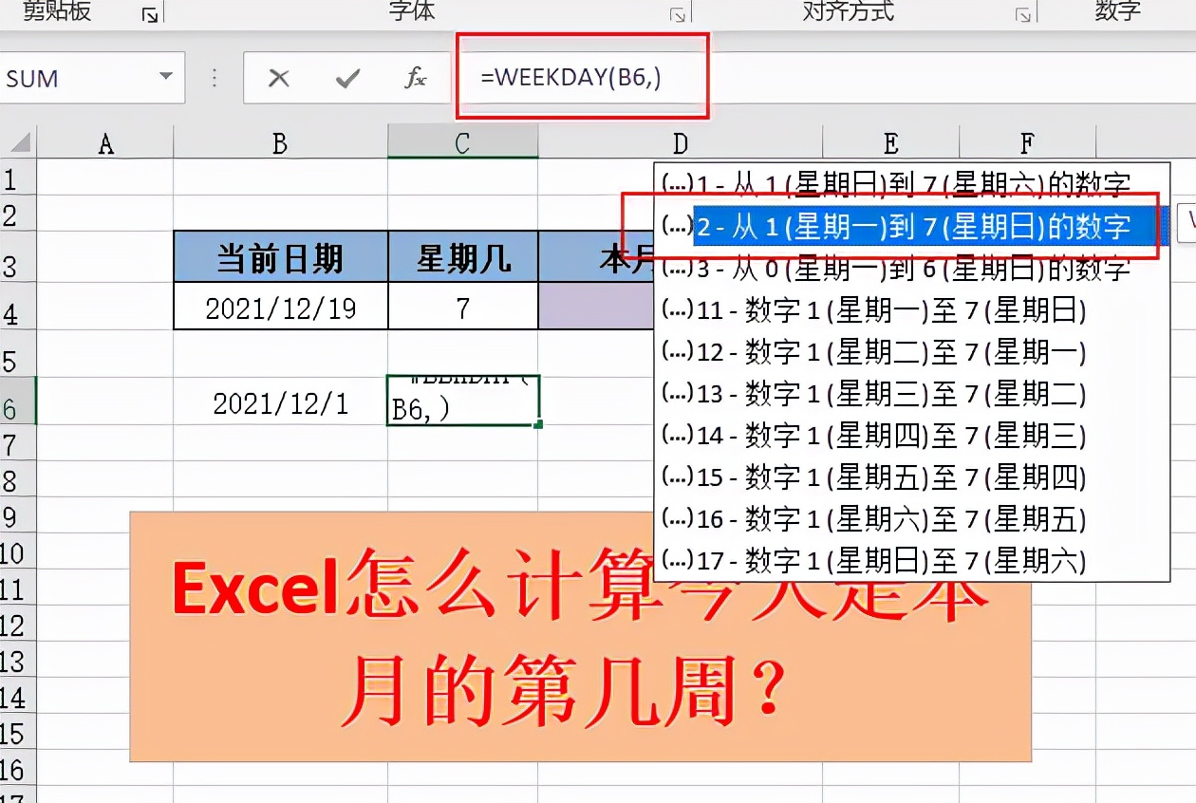Click the header cell 当前日期
Viewport: 1196px width, 803px height.
[280, 257]
